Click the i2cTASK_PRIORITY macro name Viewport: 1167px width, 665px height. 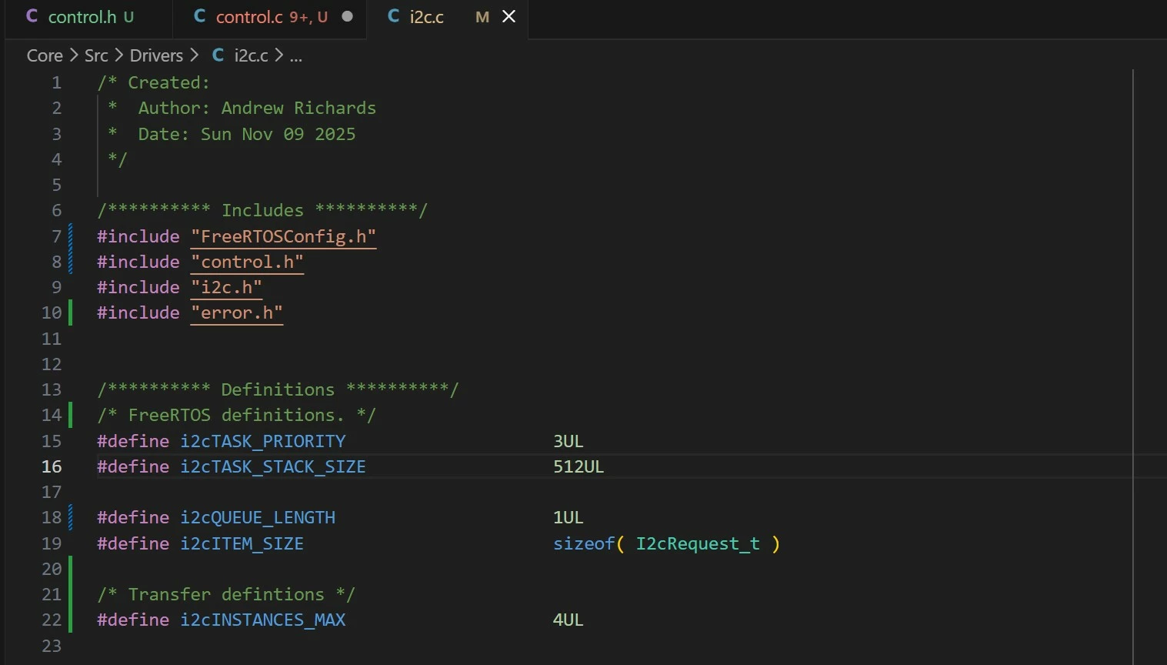pyautogui.click(x=263, y=441)
